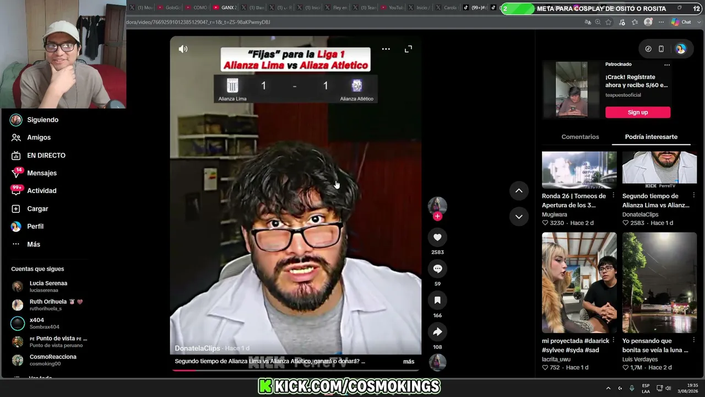Click the phone app icon in top pill
The height and width of the screenshot is (397, 705).
pyautogui.click(x=661, y=49)
